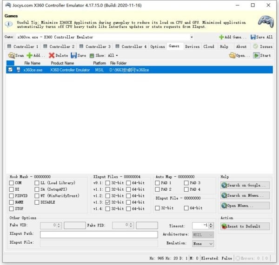
Task: Open the game folder with Open icon
Action: click(x=232, y=55)
